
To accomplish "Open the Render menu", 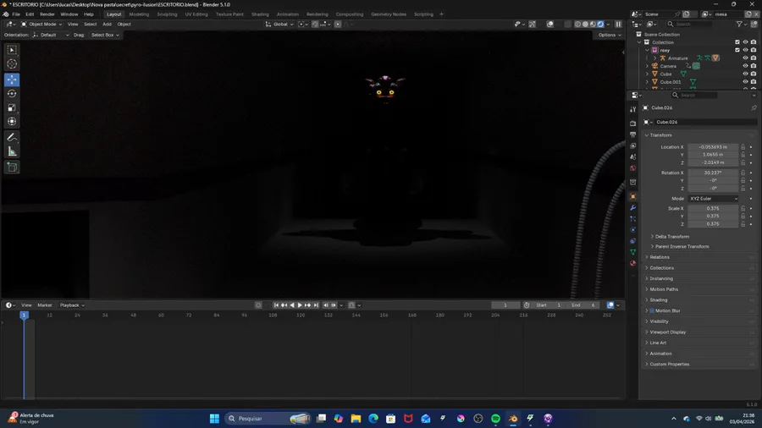I will pos(47,14).
